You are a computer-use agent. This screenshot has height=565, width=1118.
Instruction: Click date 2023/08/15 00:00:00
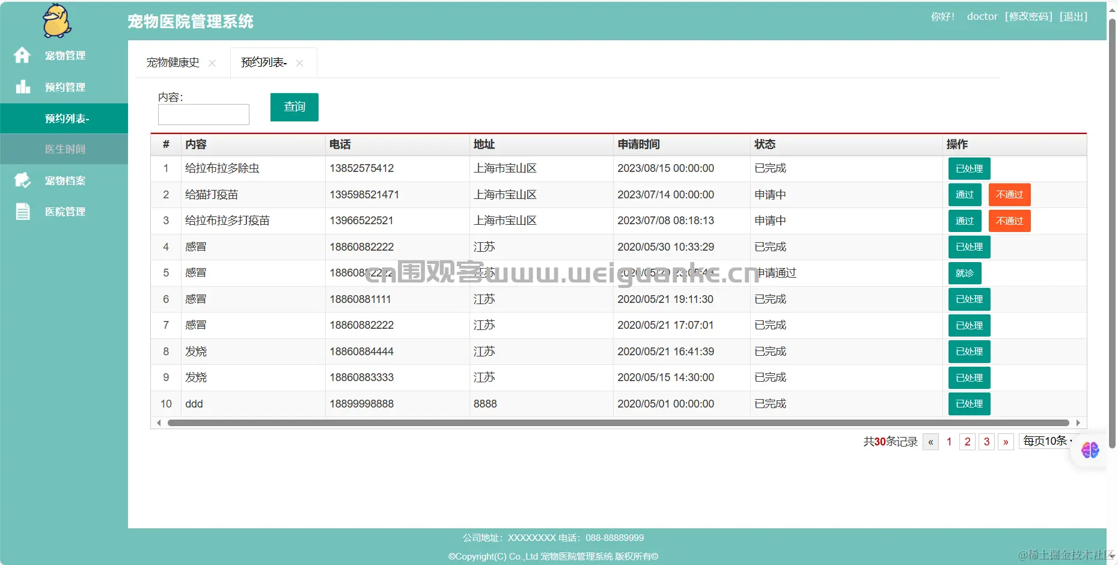(x=665, y=168)
